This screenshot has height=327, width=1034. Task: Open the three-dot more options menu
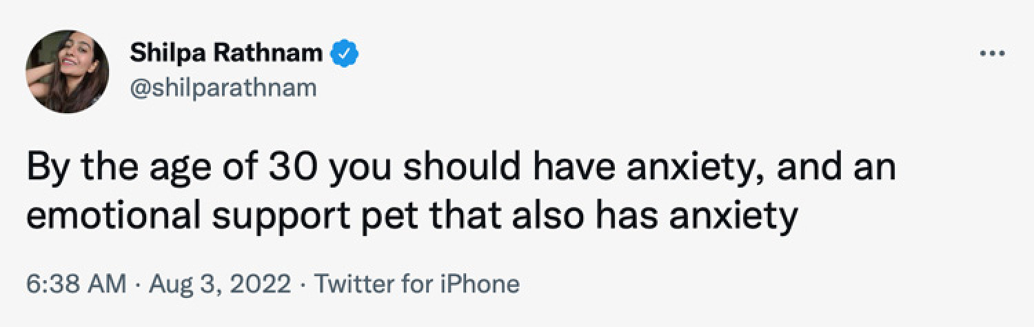995,54
